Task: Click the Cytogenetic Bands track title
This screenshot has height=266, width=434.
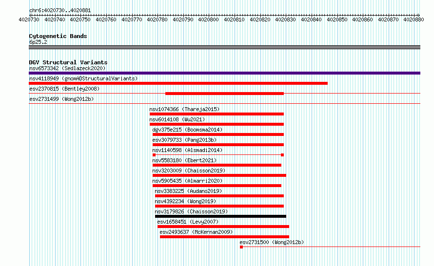Action: point(58,36)
